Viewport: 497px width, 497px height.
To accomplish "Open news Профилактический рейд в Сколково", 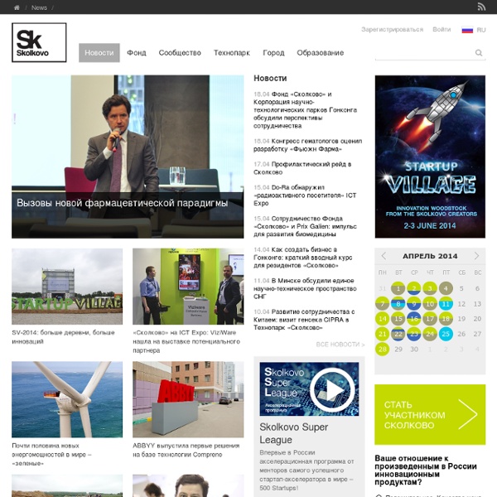I will coord(302,168).
